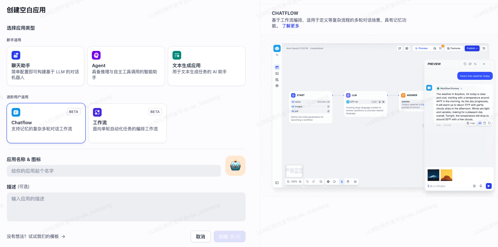This screenshot has width=498, height=247.
Task: Play the weather answer audio aloud
Action: (x=480, y=123)
